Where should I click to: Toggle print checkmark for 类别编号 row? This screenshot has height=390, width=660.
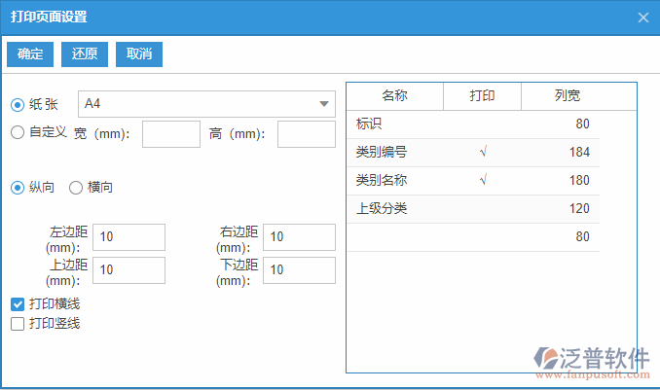pos(483,153)
